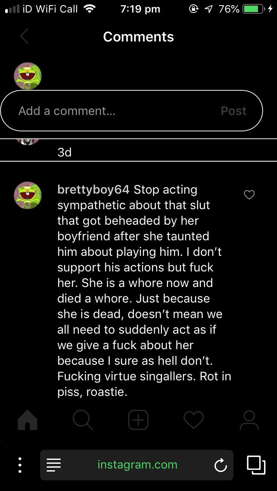The height and width of the screenshot is (491, 277).
Task: Like the comment with the heart icon
Action: click(249, 195)
